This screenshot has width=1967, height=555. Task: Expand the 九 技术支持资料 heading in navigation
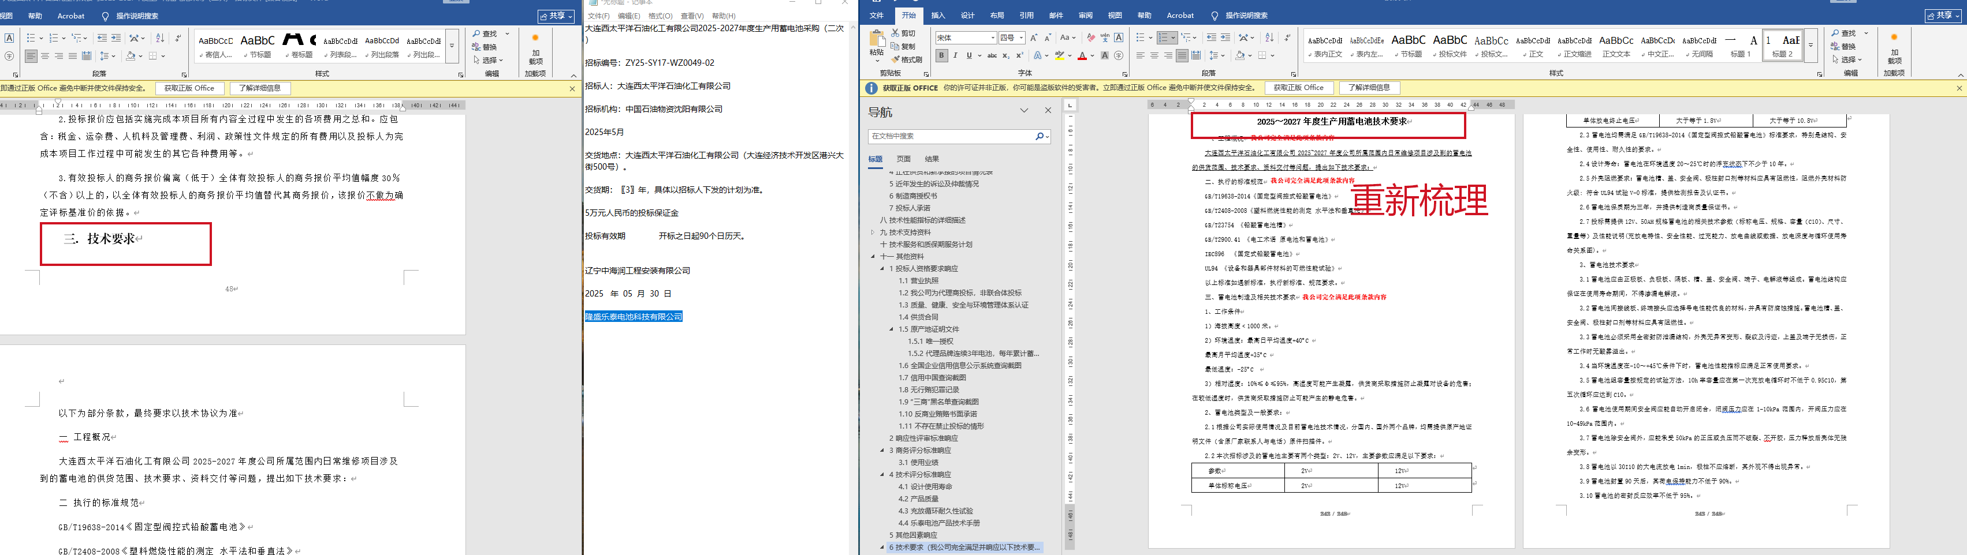[873, 232]
